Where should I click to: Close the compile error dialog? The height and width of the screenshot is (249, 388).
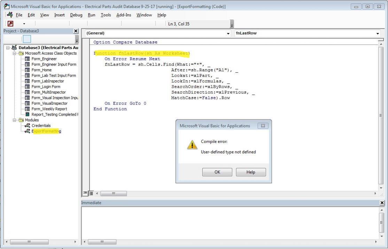(263, 126)
